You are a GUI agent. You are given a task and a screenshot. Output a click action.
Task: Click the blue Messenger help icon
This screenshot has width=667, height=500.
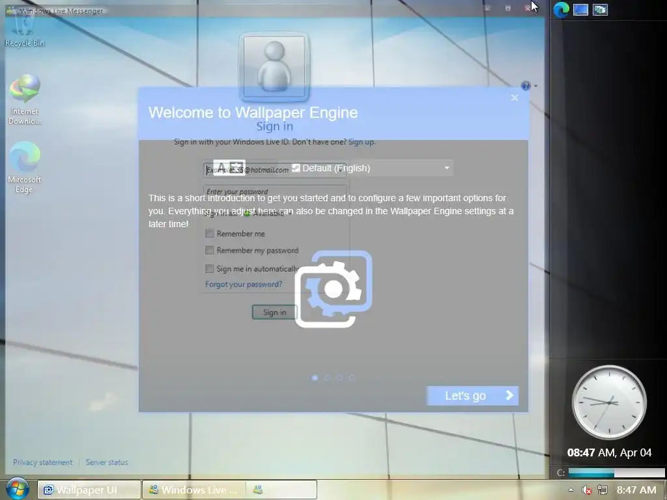pyautogui.click(x=526, y=86)
